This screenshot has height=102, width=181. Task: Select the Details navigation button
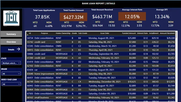coord(11,50)
